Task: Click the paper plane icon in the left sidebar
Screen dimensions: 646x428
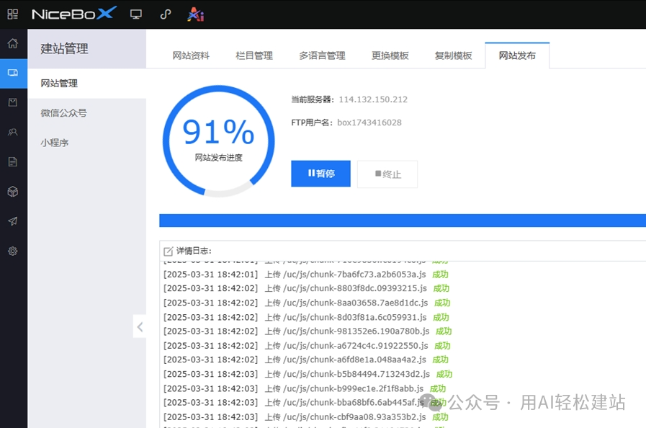Action: (13, 221)
